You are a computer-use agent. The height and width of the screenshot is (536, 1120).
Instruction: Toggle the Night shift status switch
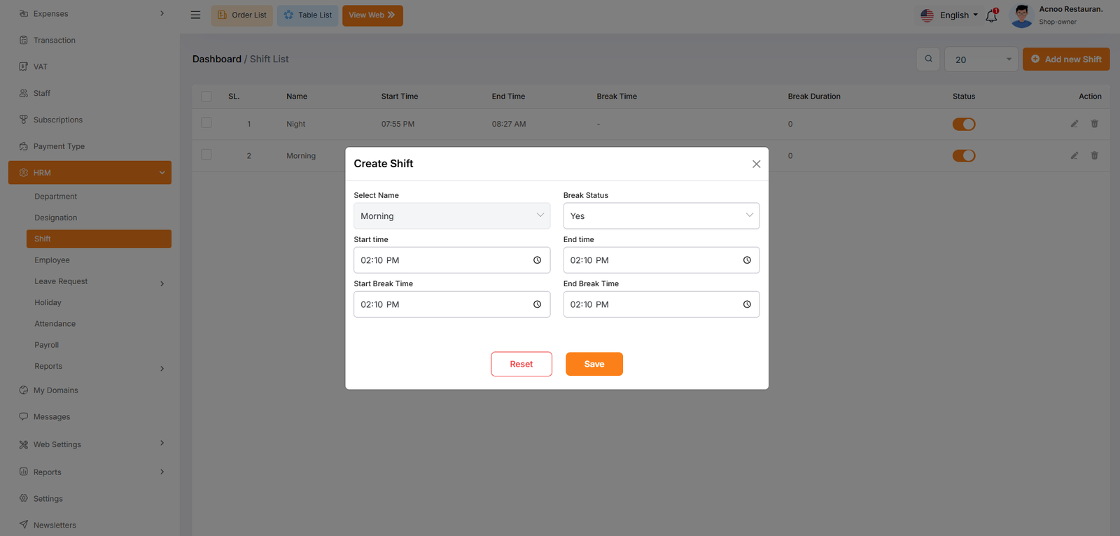[963, 124]
